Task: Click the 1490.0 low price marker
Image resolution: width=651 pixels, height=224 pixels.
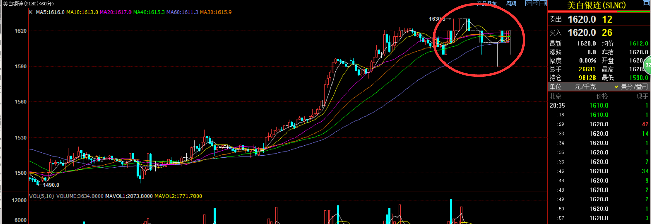Action: (51, 185)
